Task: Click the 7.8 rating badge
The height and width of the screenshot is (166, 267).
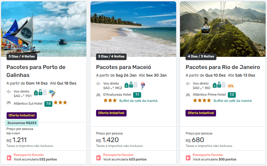Action: coord(48,103)
